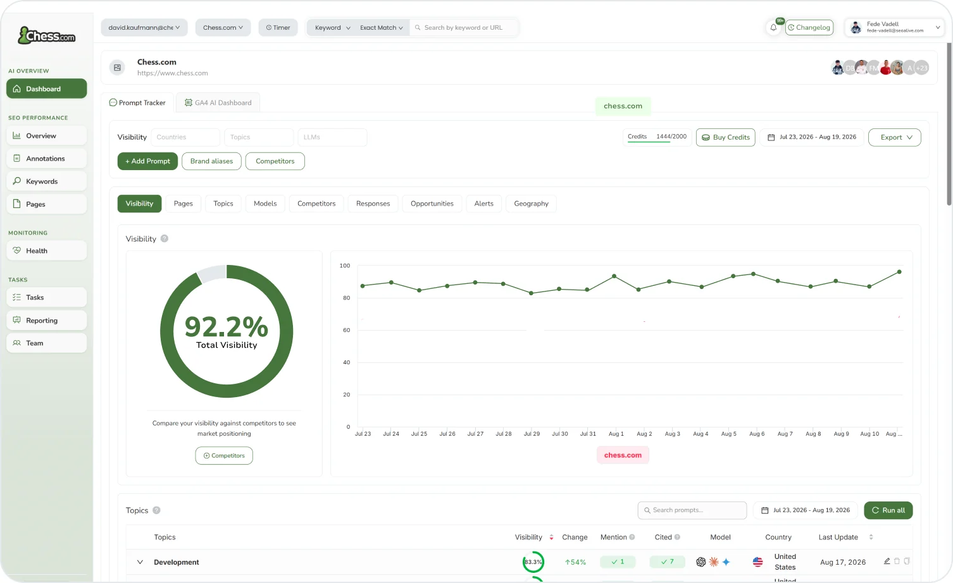Select the Pages tab
The width and height of the screenshot is (953, 583).
[x=184, y=204]
